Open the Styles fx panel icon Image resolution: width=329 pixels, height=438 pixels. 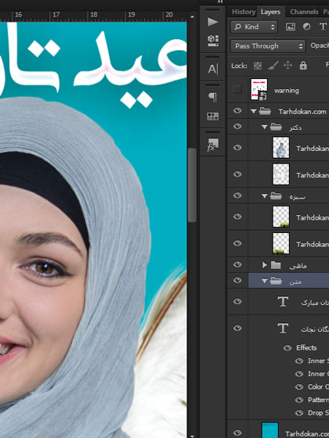tap(212, 145)
